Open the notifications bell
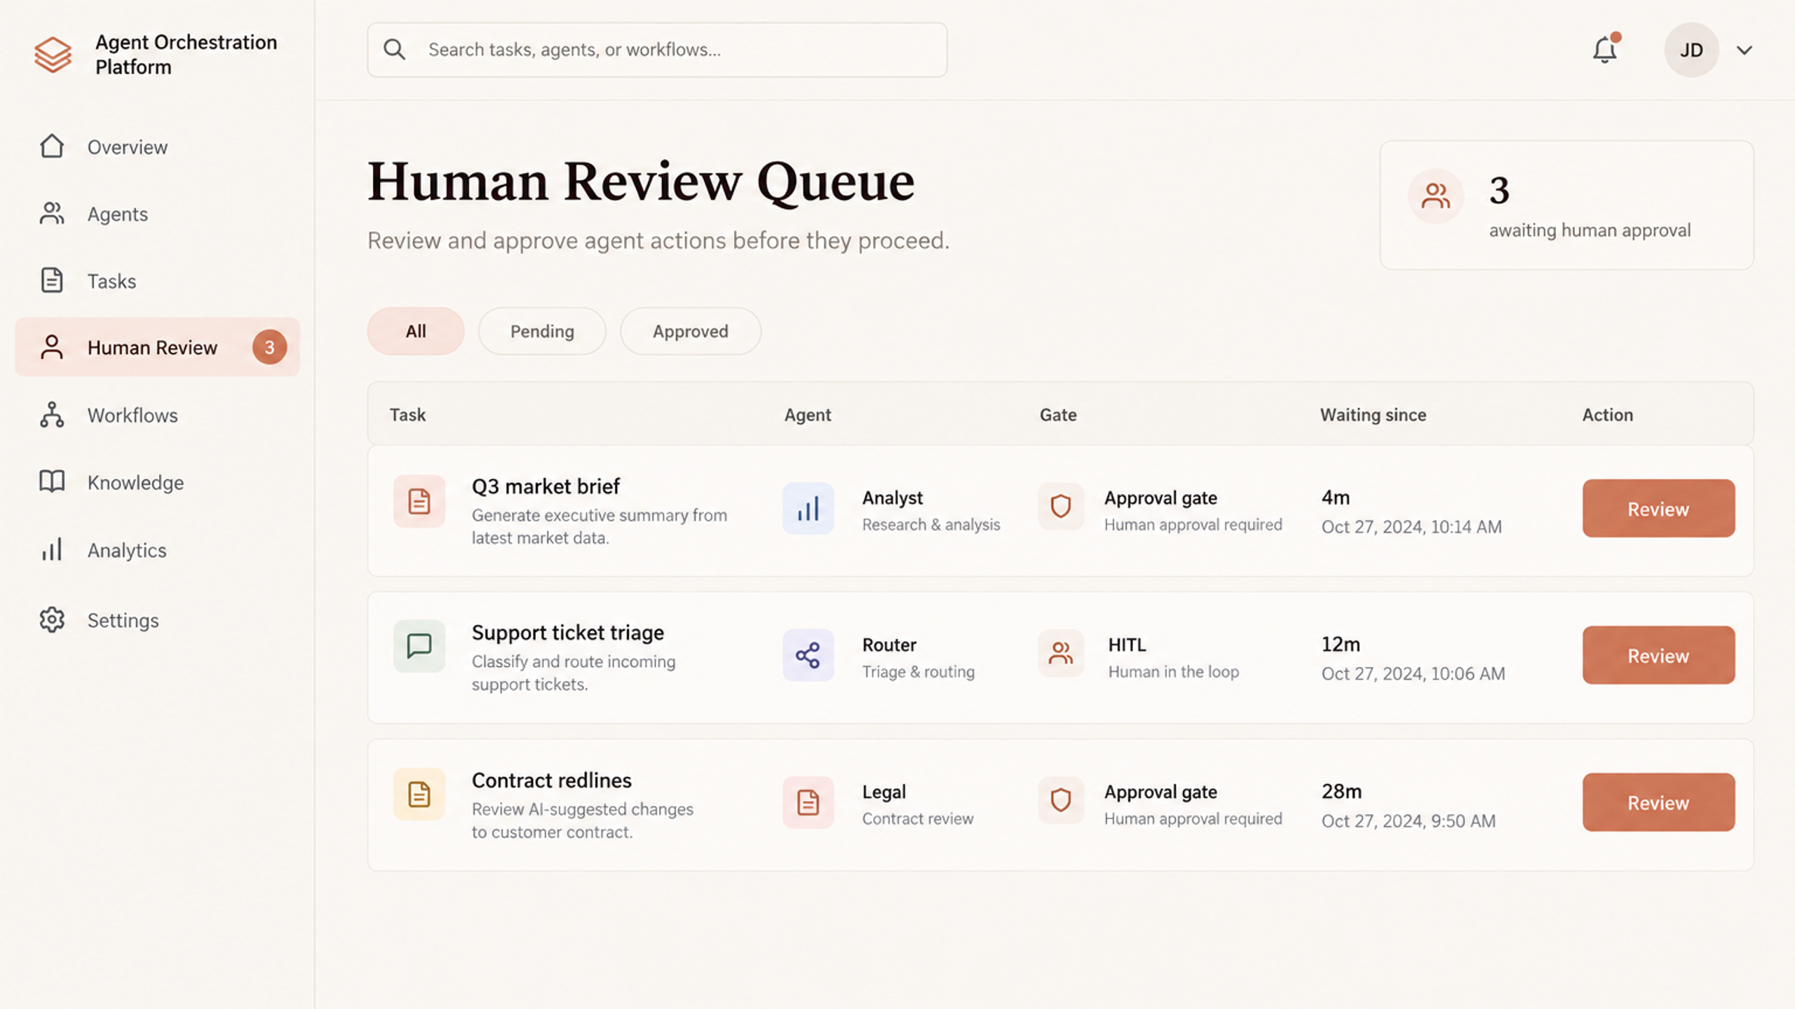This screenshot has width=1795, height=1009. tap(1604, 50)
